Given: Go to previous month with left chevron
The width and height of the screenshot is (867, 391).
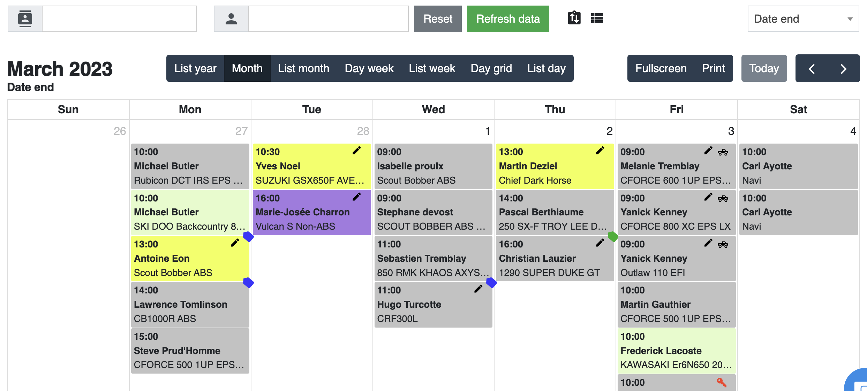Looking at the screenshot, I should [812, 69].
